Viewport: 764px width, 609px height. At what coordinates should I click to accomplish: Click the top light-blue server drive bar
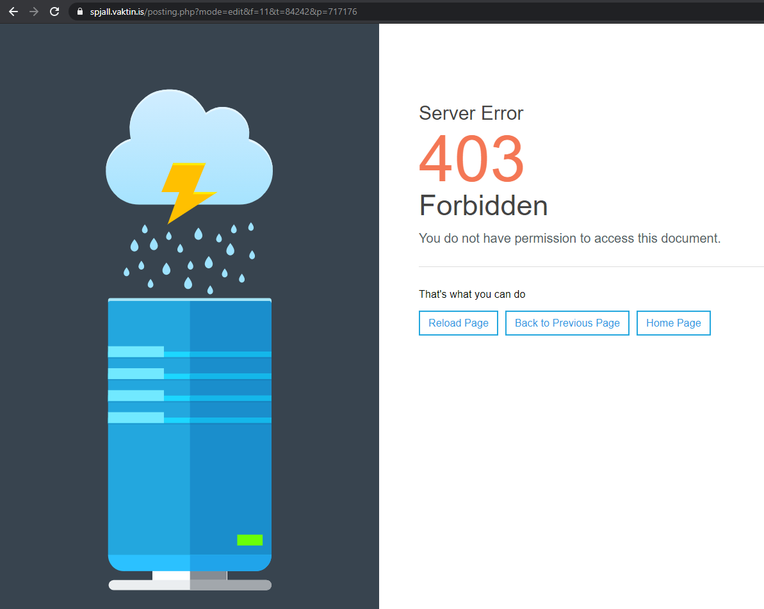[x=136, y=352]
